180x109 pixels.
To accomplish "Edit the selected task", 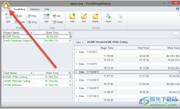I will (x=56, y=16).
